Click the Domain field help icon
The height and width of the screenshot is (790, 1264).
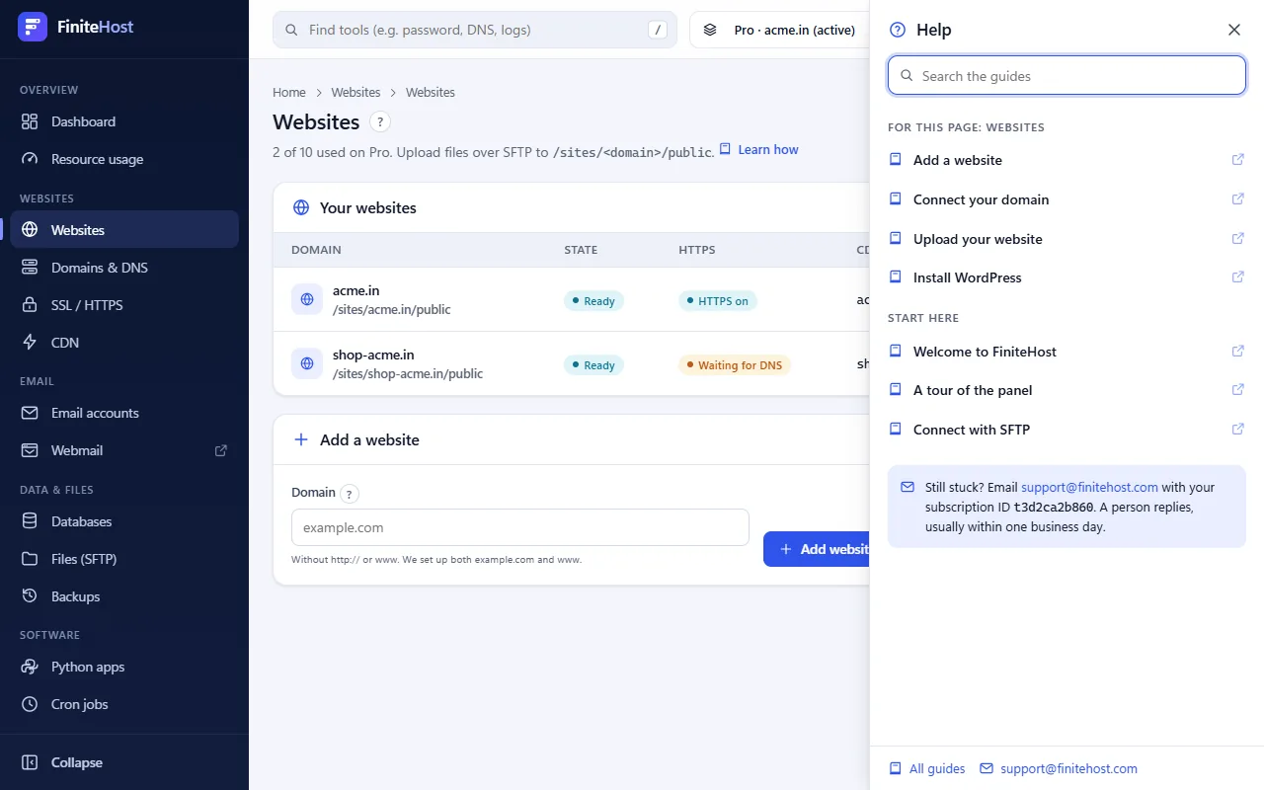(x=351, y=494)
